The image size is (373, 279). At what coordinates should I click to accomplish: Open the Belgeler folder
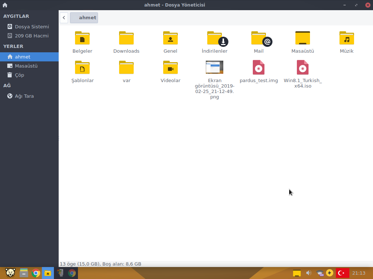[82, 38]
